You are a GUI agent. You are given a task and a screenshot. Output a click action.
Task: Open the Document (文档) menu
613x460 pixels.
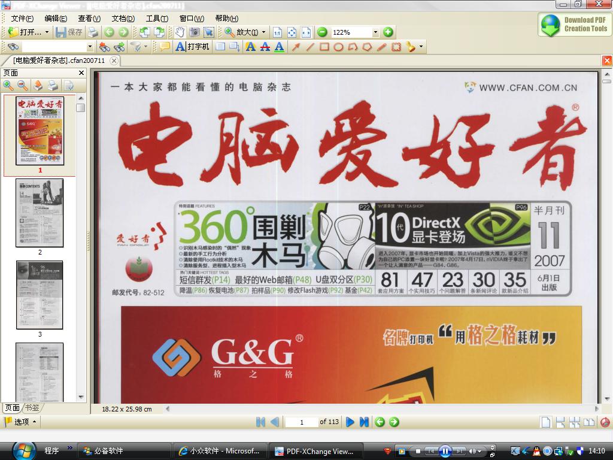pos(123,19)
